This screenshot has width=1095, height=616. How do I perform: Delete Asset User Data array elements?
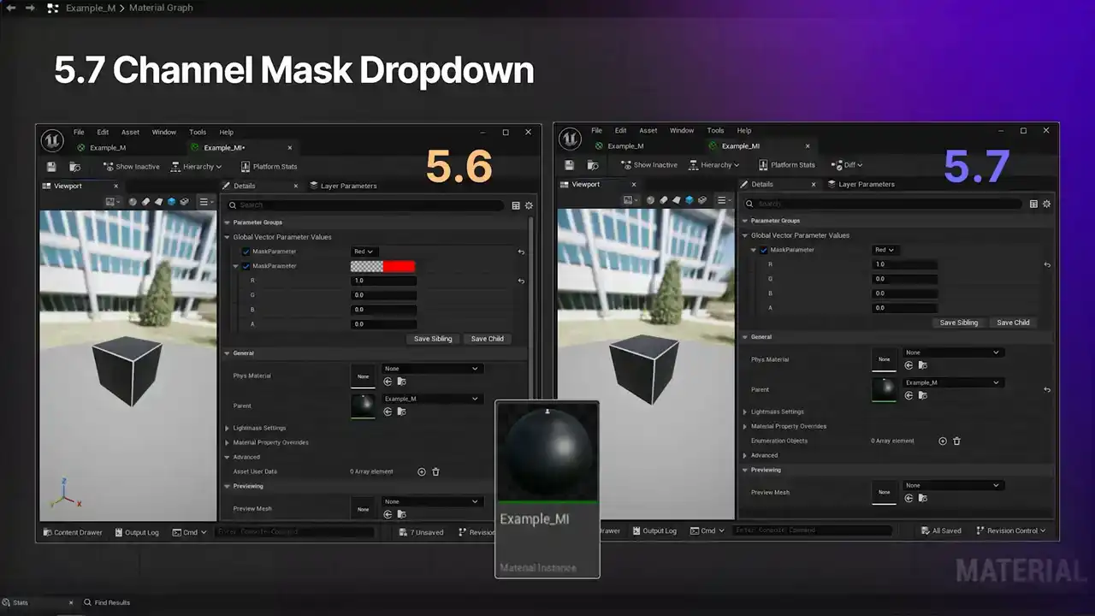pos(435,471)
